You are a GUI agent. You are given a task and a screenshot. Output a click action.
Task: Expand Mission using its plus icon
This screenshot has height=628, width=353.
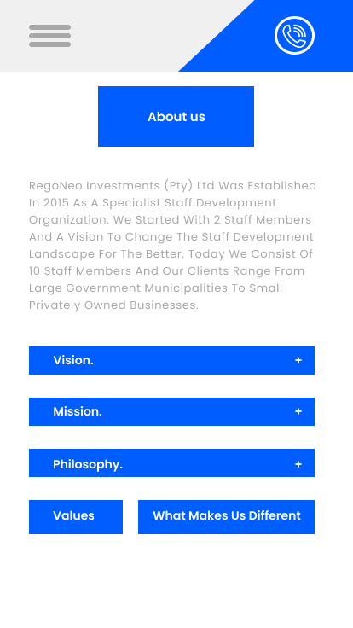[298, 412]
